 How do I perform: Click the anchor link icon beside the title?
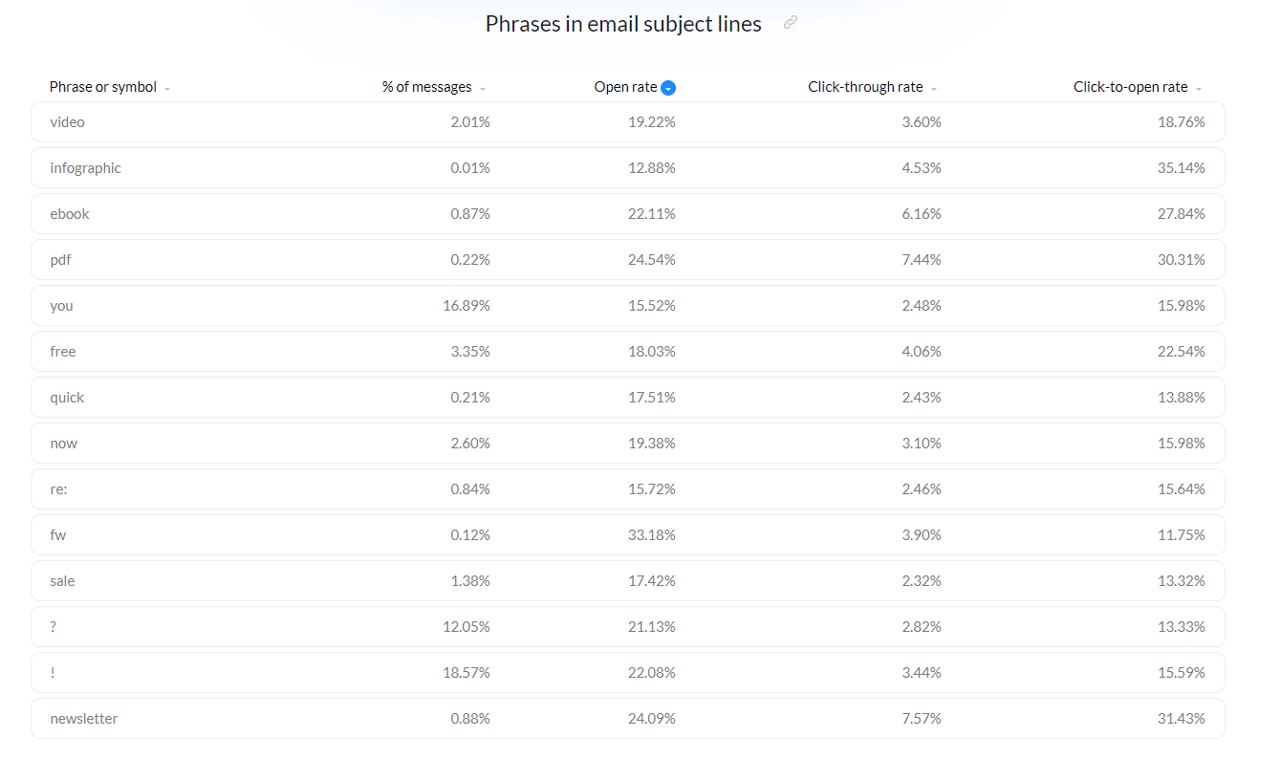pos(790,22)
